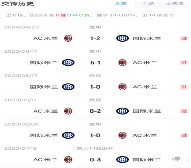Viewport: 191px width, 168px height.
Task: Click 国际米兰 team name in 0-2 match
Action: (x=147, y=111)
